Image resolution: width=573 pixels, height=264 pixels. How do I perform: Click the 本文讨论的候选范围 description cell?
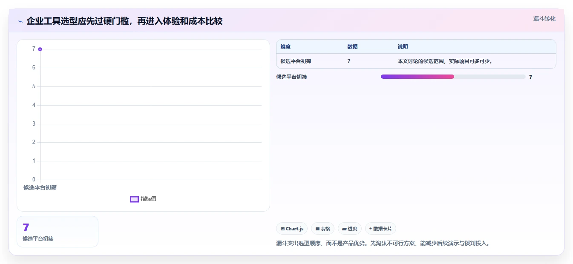(x=445, y=61)
